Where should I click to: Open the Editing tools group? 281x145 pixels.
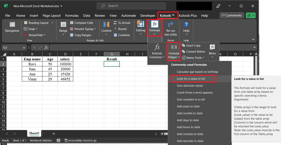pyautogui.click(x=141, y=28)
